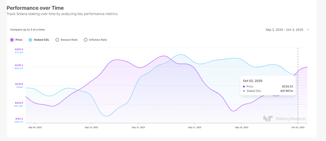Click the Staking Rewards logo icon
The width and height of the screenshot is (326, 141).
268,119
